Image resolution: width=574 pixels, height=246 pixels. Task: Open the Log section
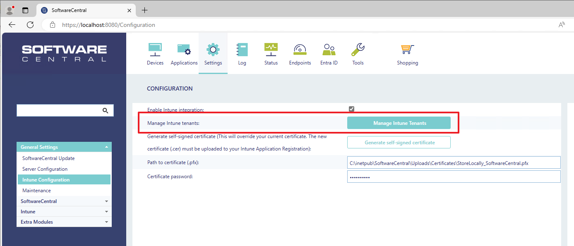click(x=242, y=54)
